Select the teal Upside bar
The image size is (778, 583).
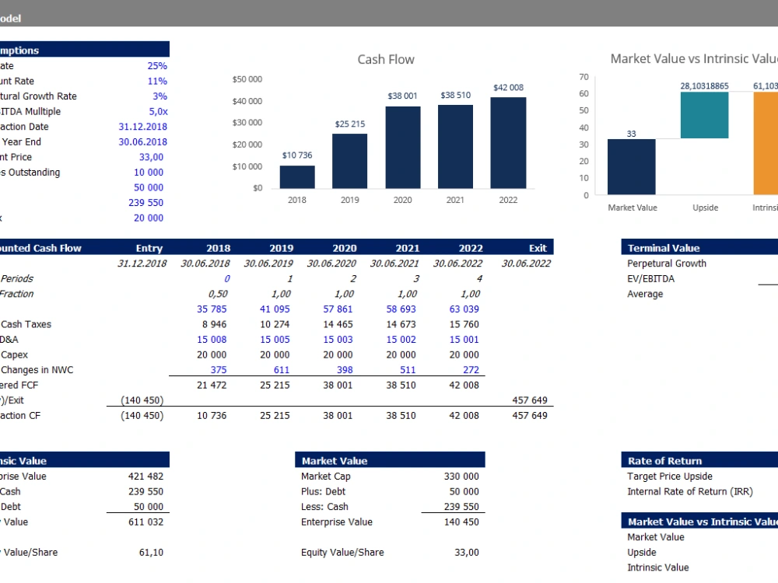[x=705, y=115]
